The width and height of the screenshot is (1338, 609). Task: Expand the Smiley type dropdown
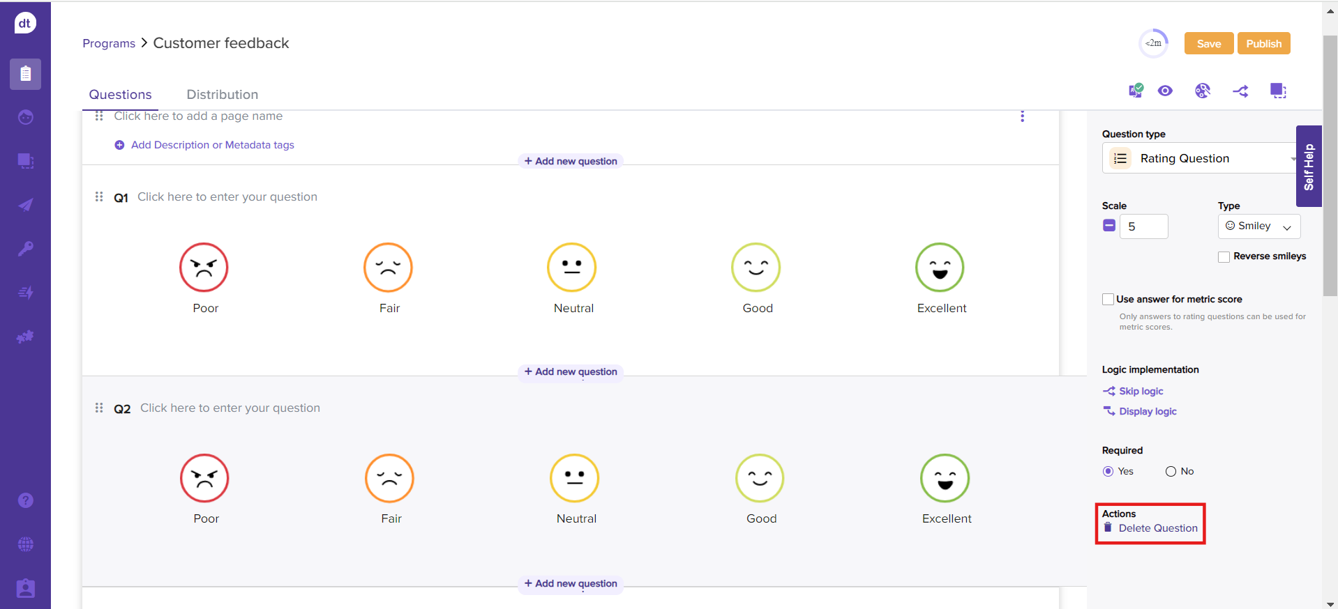1258,226
